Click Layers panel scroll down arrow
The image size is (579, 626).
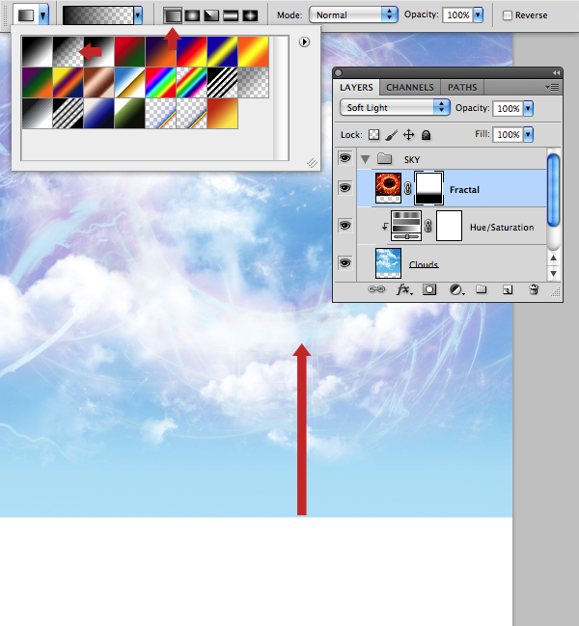(x=553, y=274)
